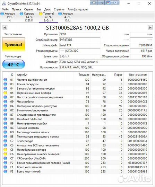Click status icon of Спецификации производителя

click(x=5, y=115)
